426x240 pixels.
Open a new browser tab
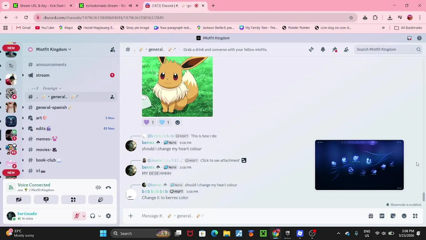coord(213,6)
